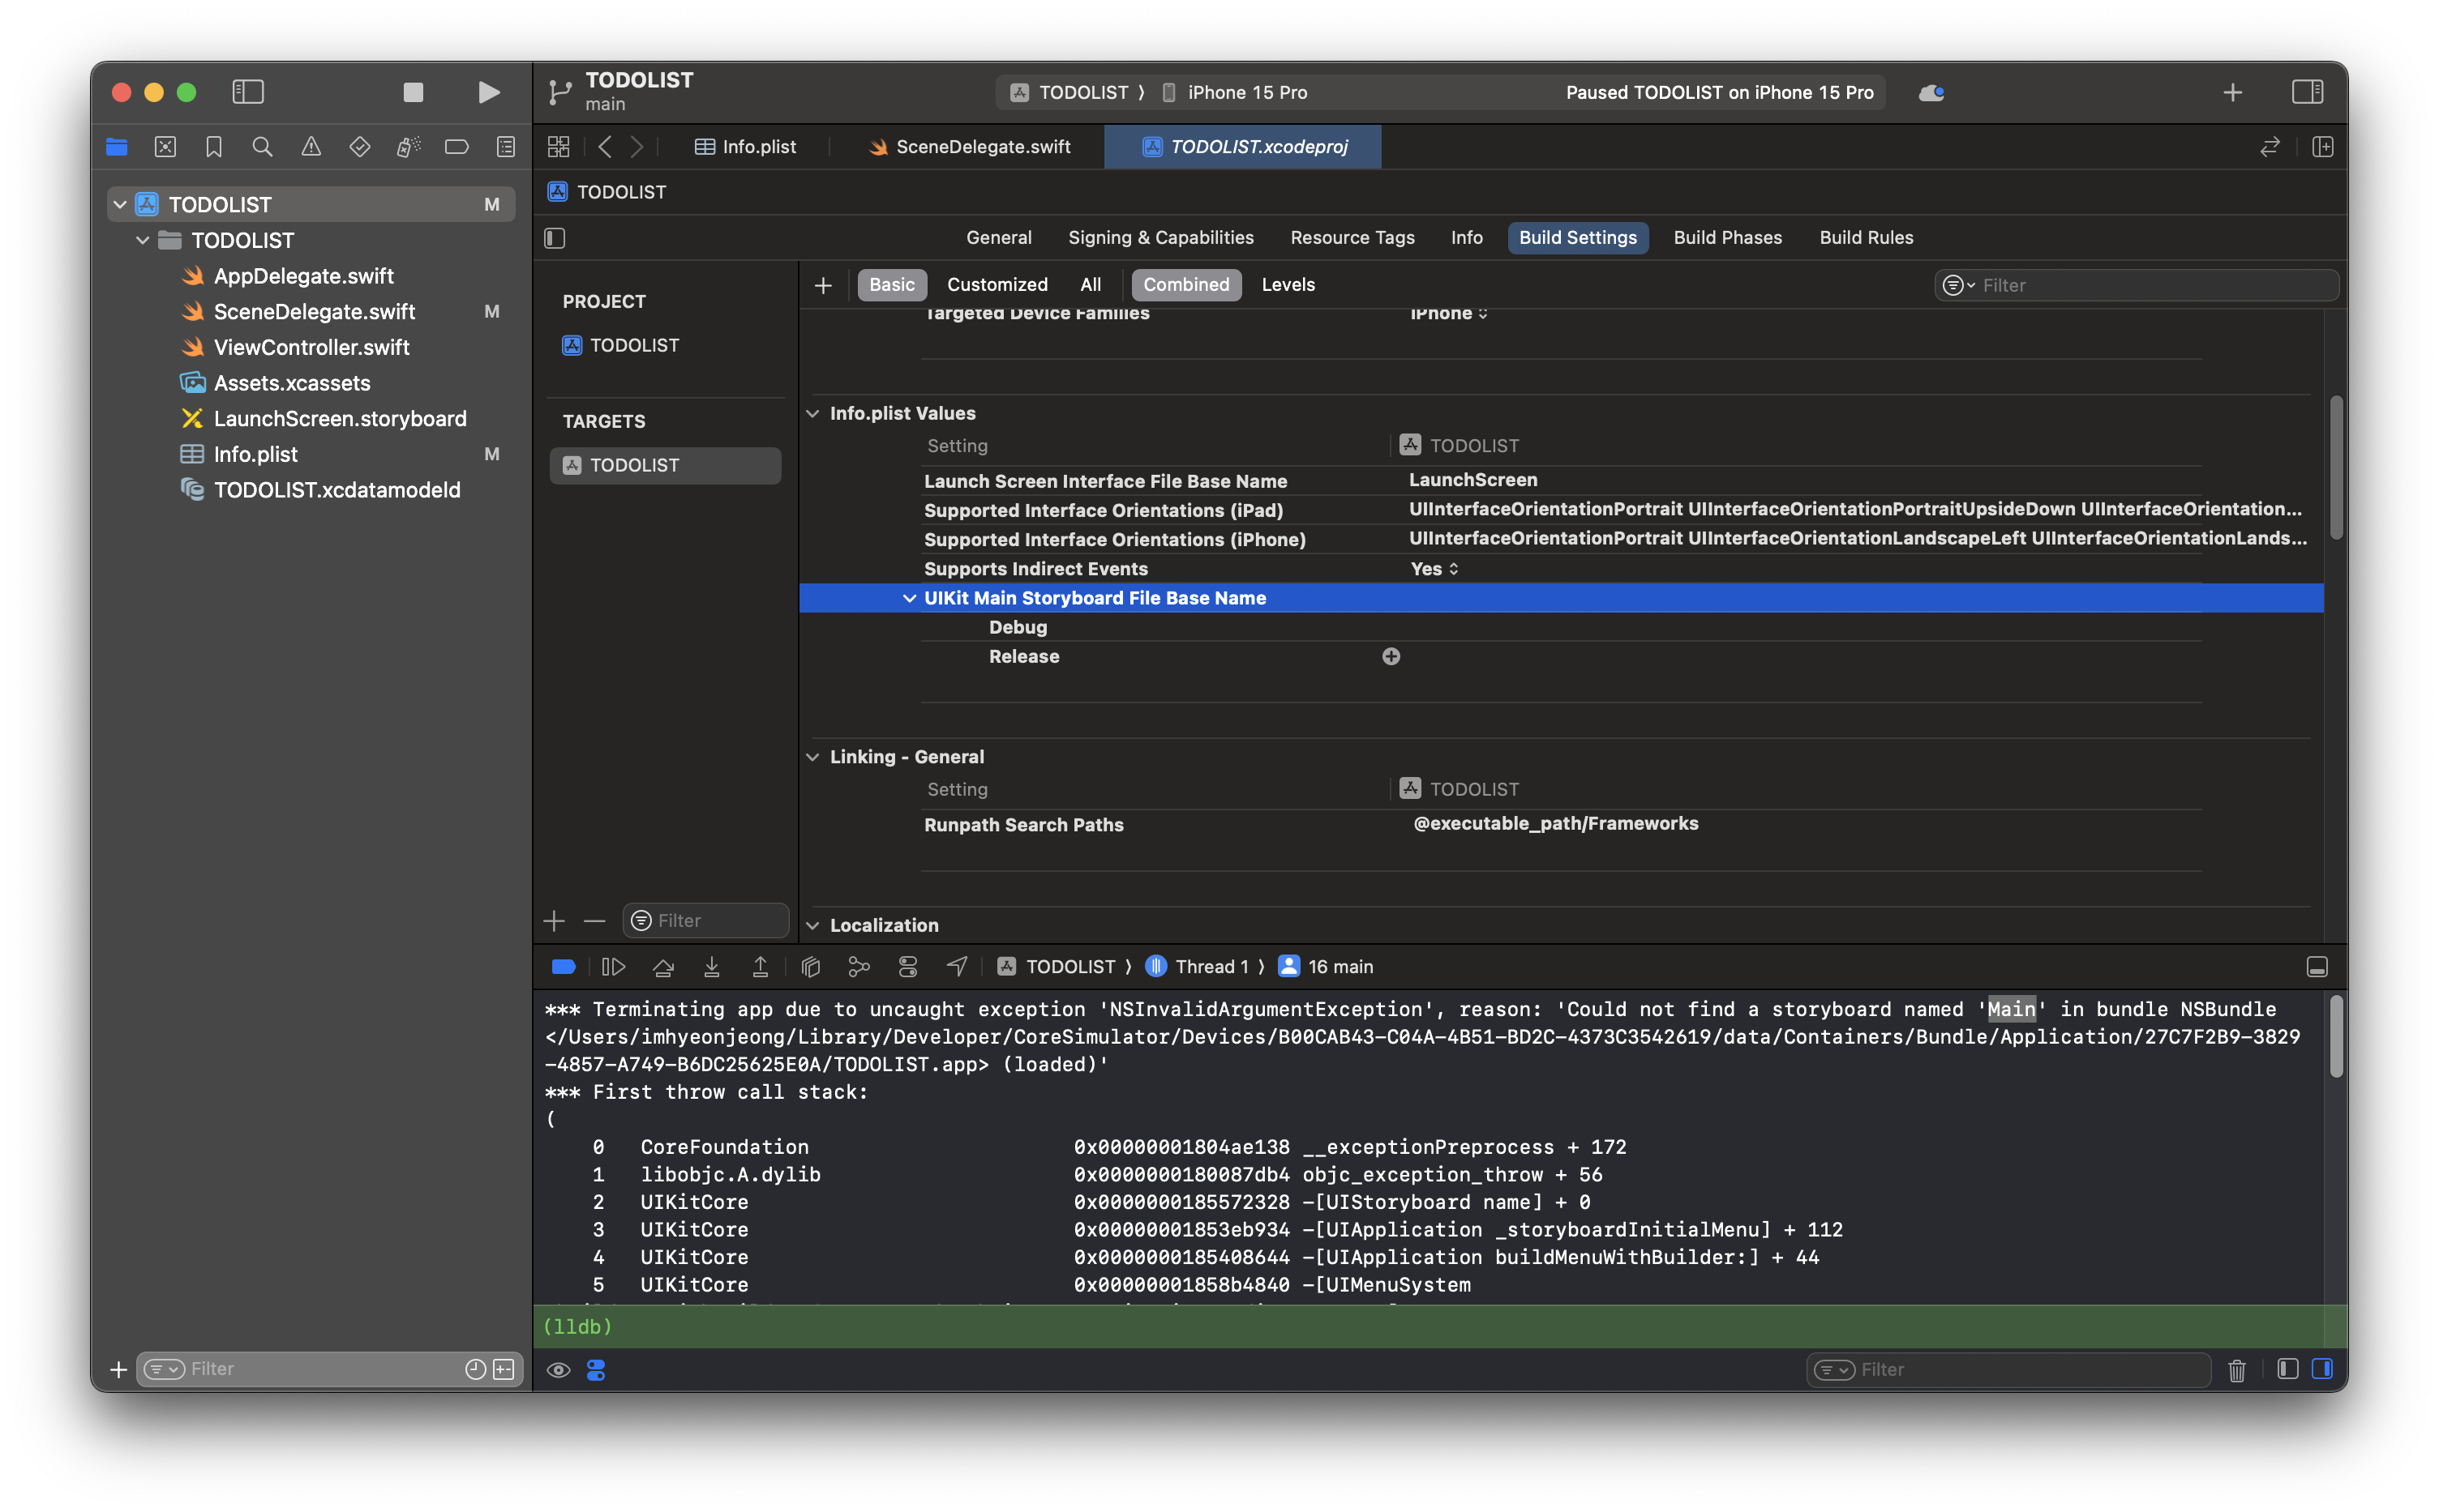Add an editor on the right
The height and width of the screenshot is (1512, 2439).
pos(2322,147)
